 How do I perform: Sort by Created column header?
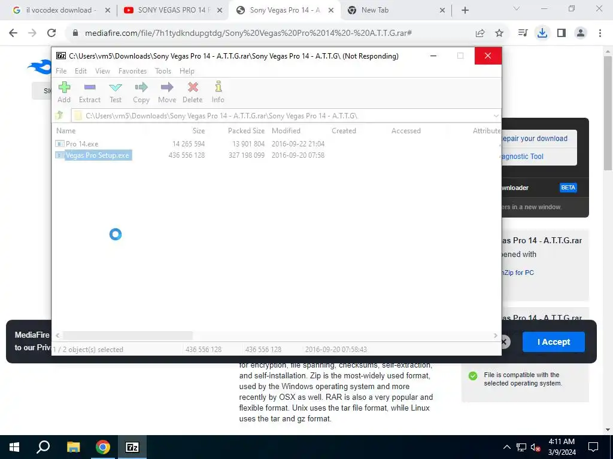344,131
